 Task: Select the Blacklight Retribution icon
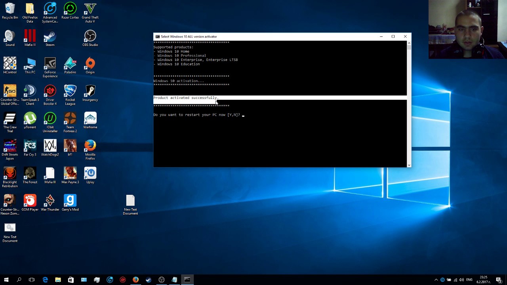(10, 177)
